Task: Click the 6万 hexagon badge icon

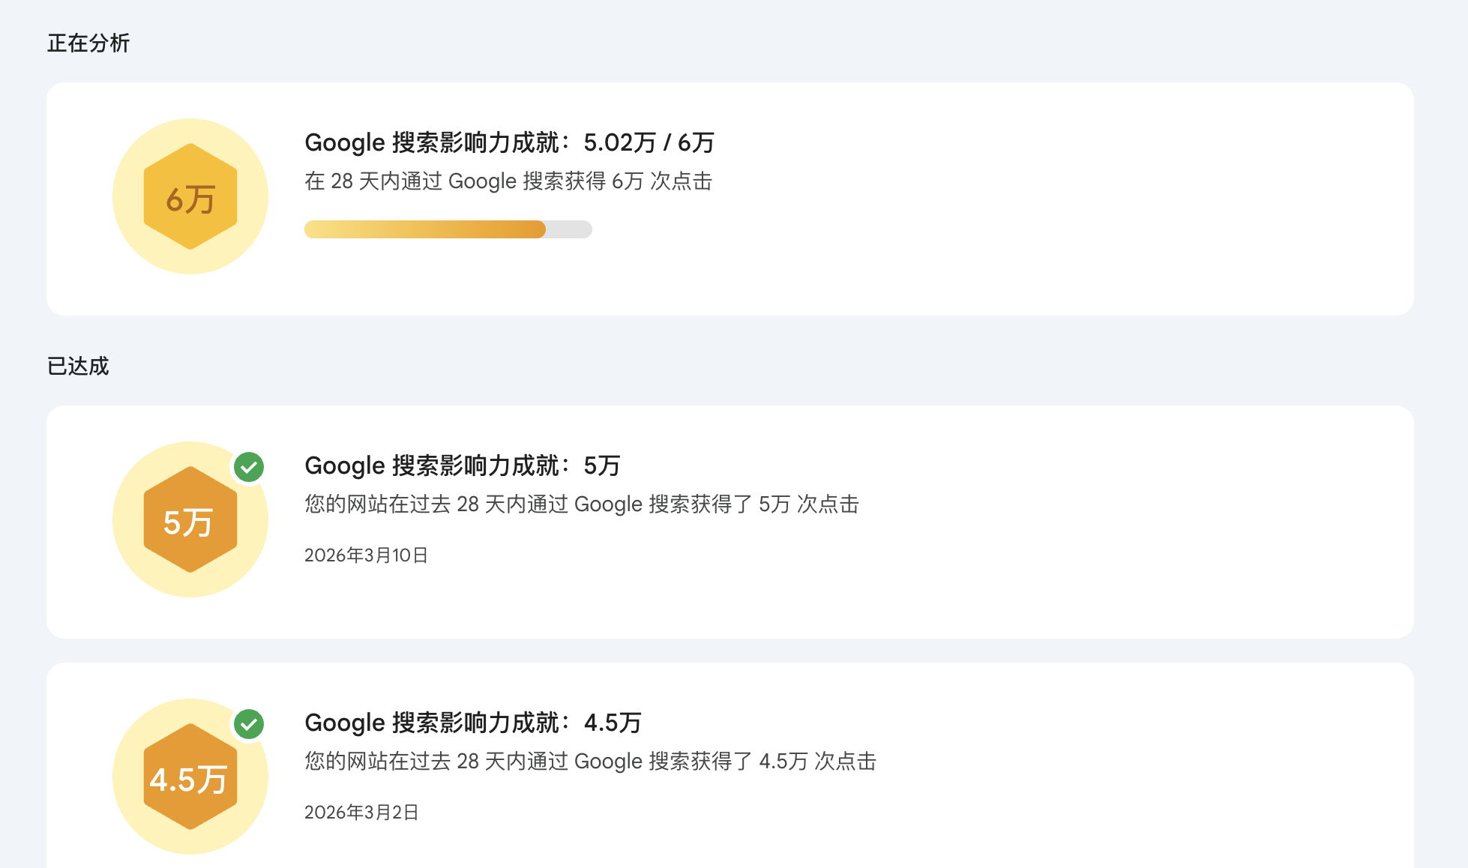Action: (x=190, y=197)
